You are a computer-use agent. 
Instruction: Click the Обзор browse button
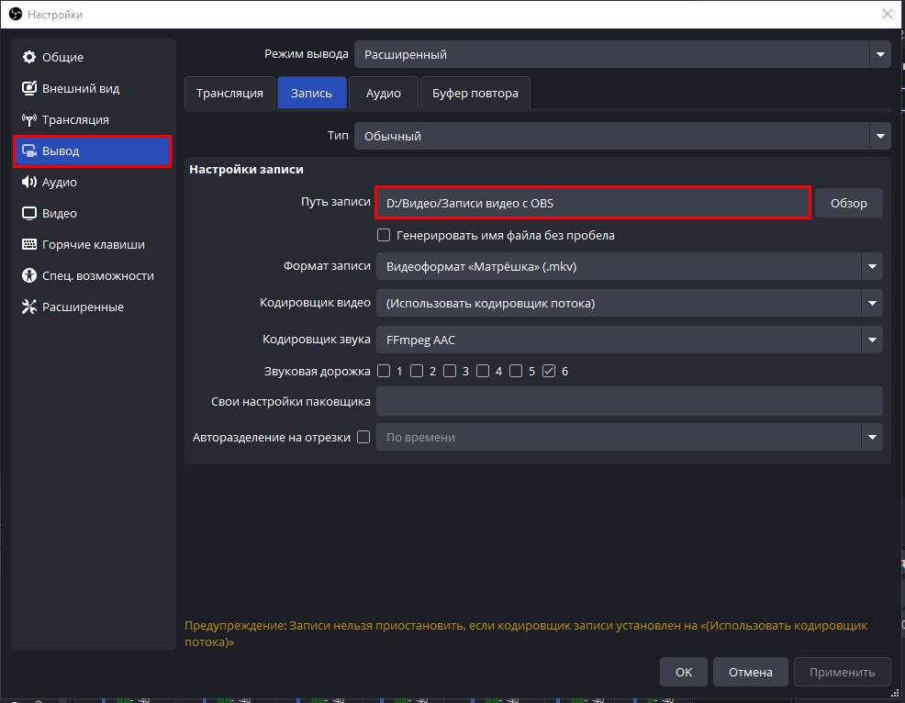(x=848, y=203)
